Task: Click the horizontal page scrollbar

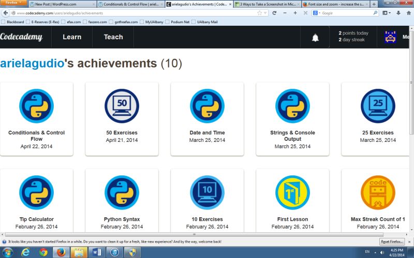Action: (x=194, y=234)
